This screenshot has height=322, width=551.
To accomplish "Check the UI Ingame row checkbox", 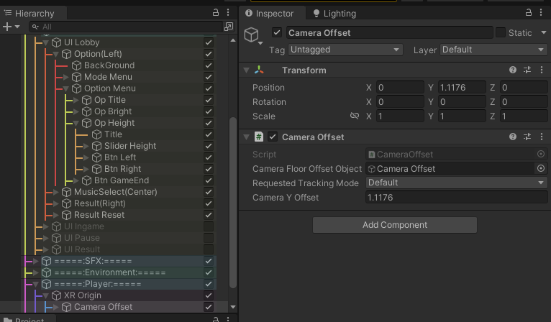I will coord(209,226).
